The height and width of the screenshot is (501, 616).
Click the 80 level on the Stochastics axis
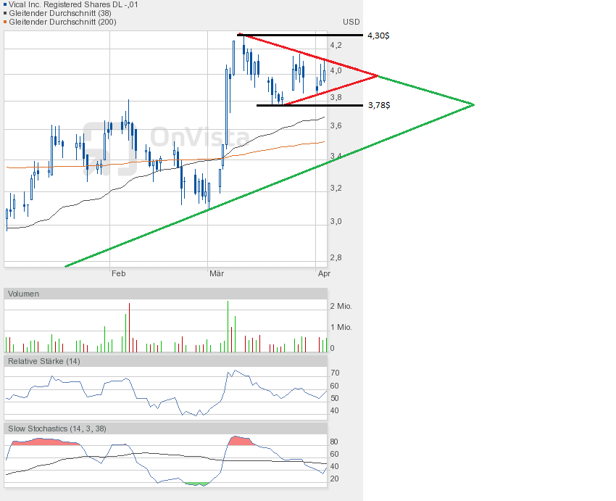click(334, 442)
